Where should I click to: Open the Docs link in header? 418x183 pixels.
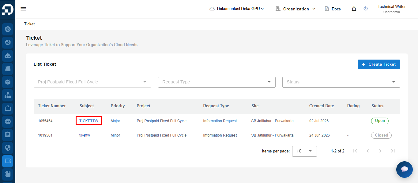[333, 9]
